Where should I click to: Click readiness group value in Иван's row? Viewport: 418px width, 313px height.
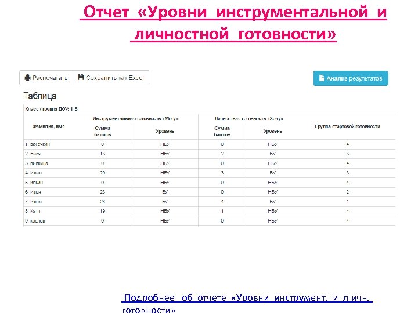tap(348, 173)
